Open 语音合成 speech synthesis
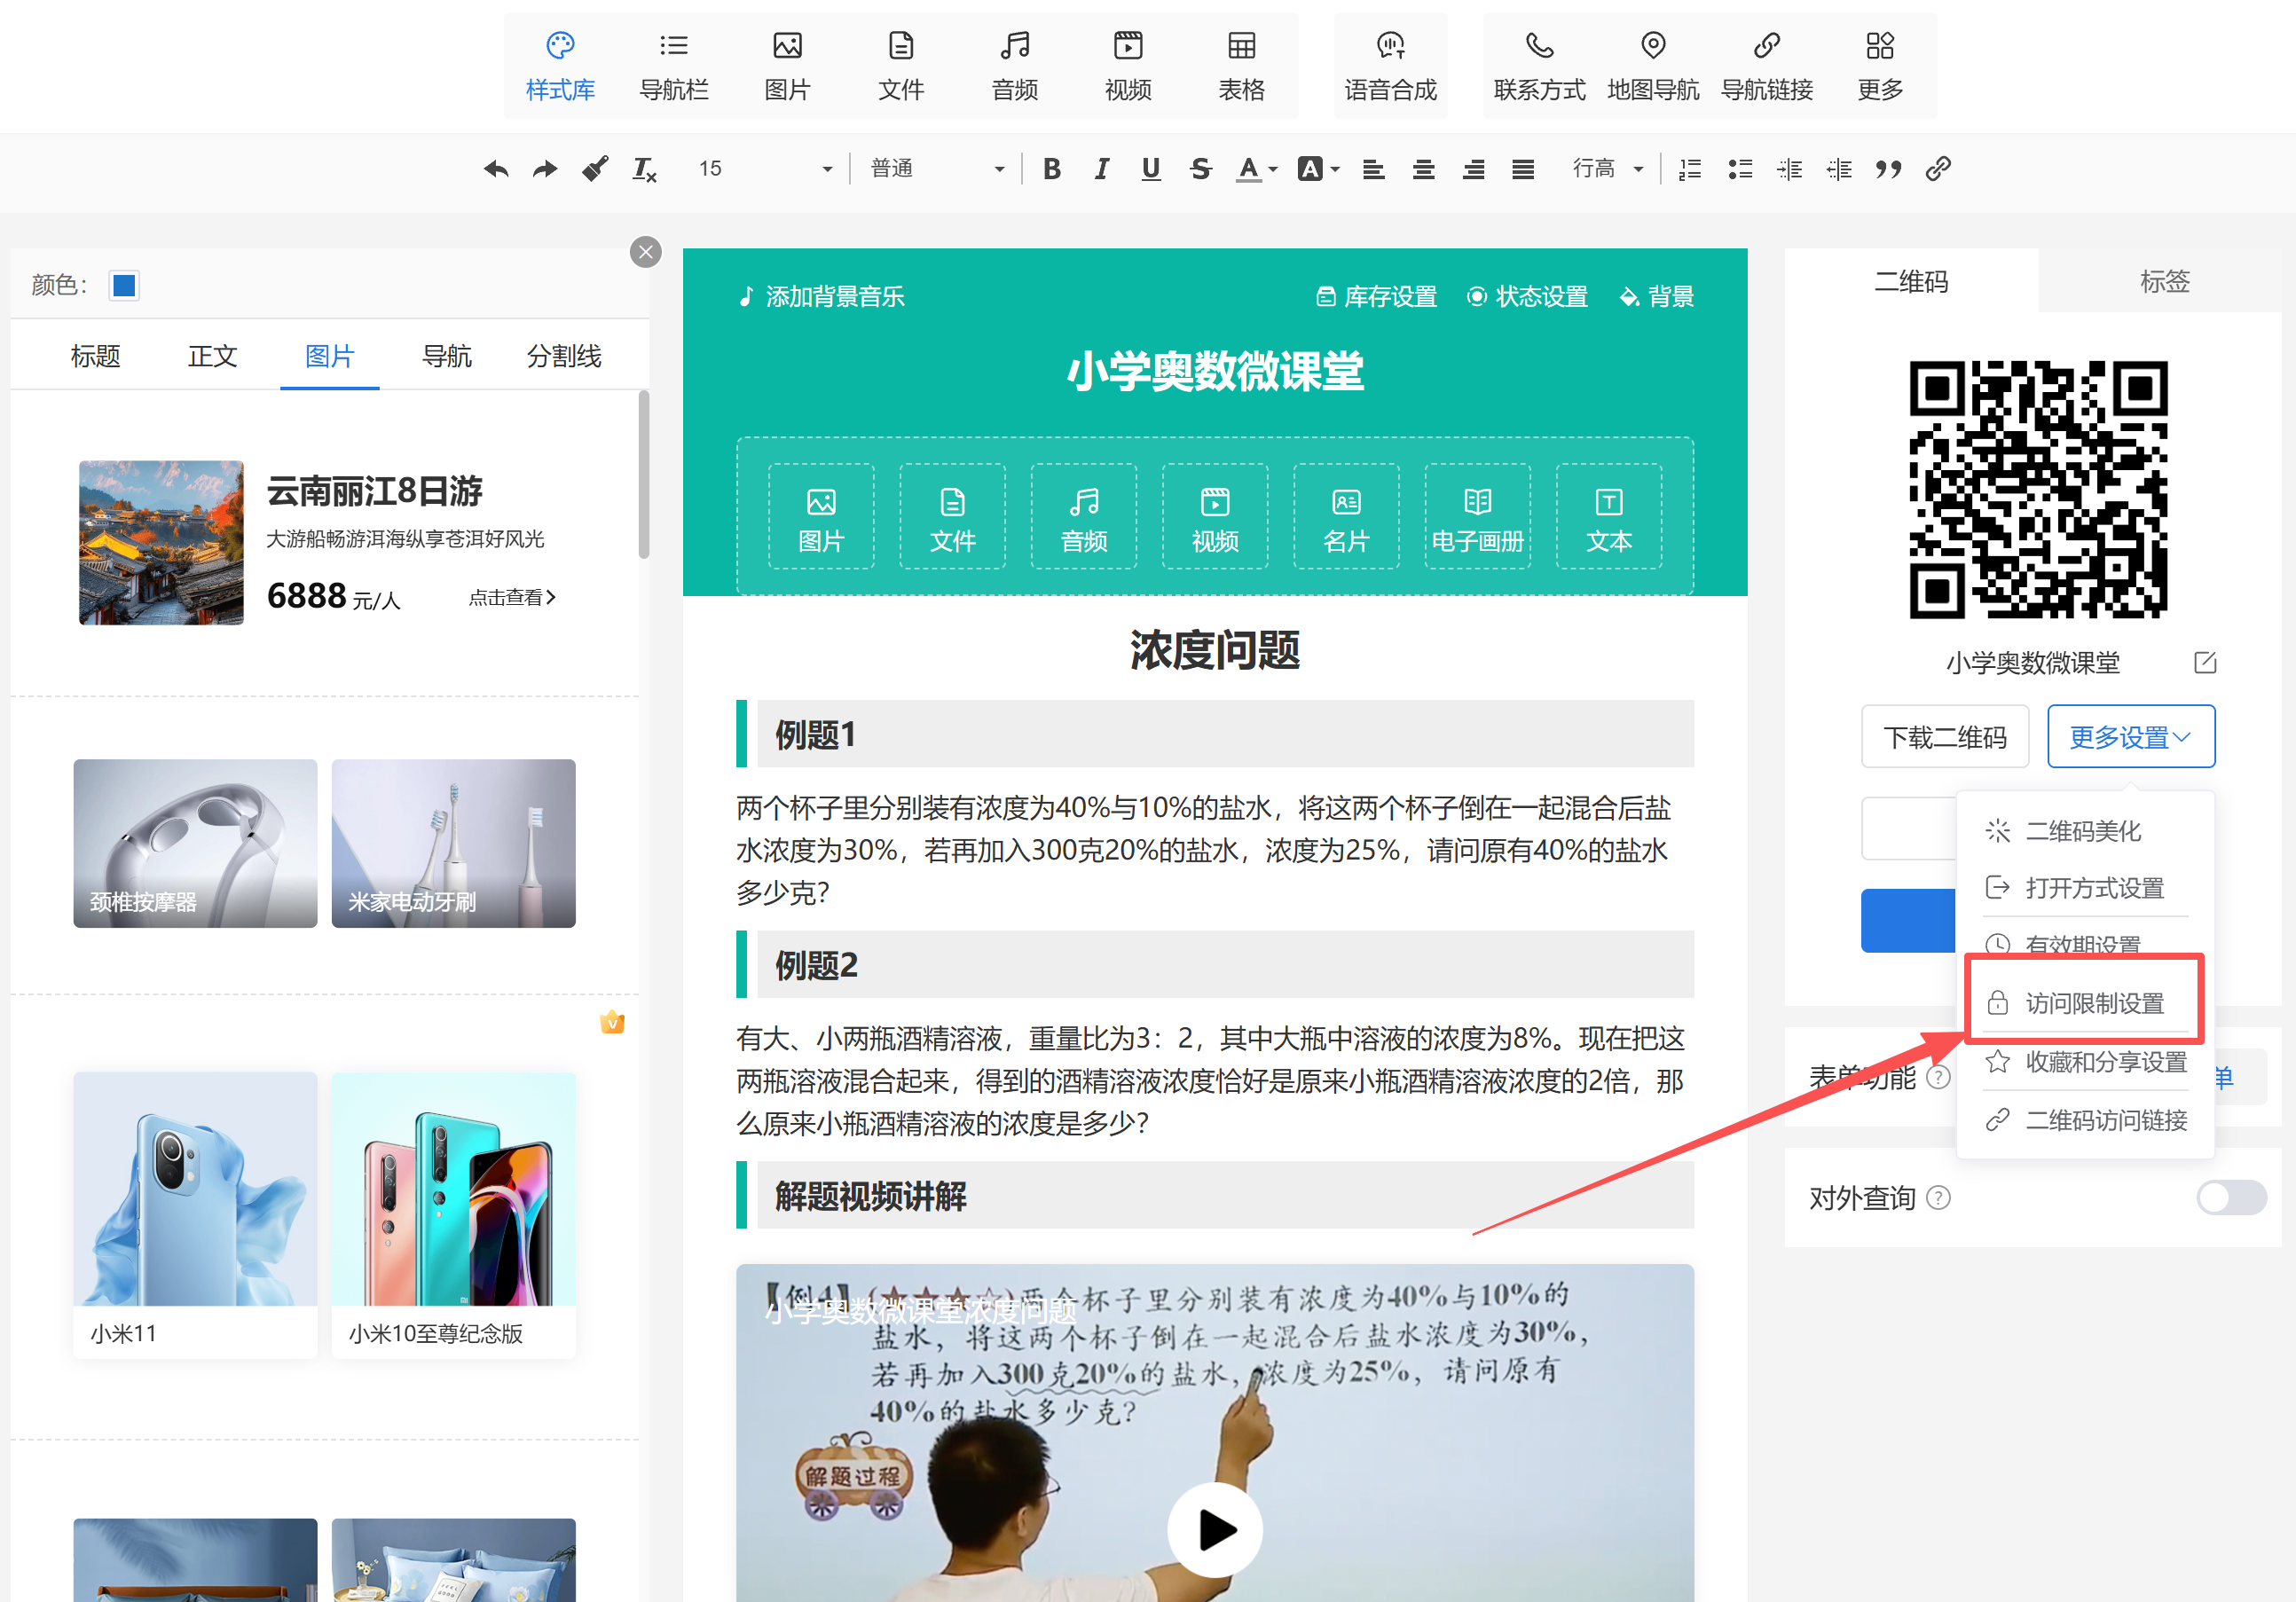This screenshot has width=2296, height=1602. pos(1390,66)
